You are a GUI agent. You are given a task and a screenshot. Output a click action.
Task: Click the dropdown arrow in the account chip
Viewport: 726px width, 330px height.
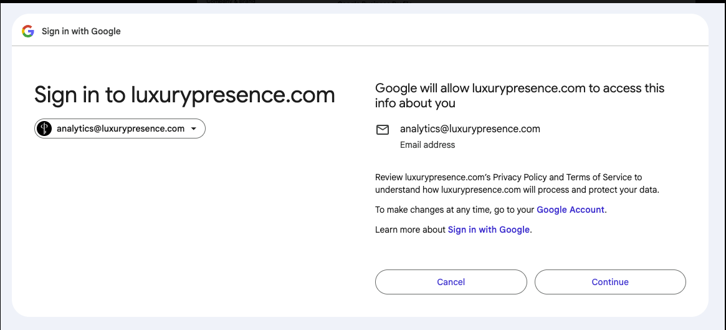pyautogui.click(x=194, y=129)
